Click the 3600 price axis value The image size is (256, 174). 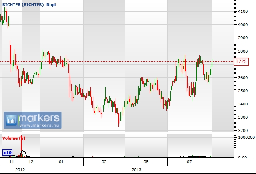click(x=243, y=78)
